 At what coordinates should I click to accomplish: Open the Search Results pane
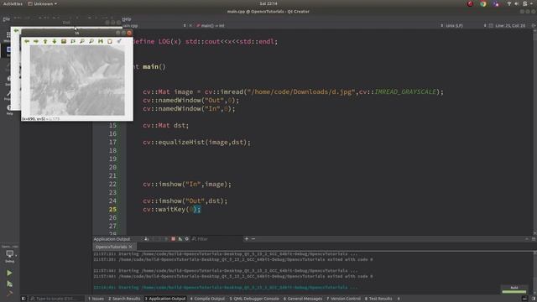(124, 299)
